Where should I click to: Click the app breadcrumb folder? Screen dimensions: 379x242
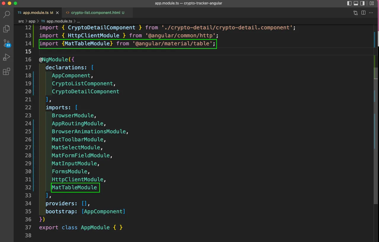tap(32, 21)
